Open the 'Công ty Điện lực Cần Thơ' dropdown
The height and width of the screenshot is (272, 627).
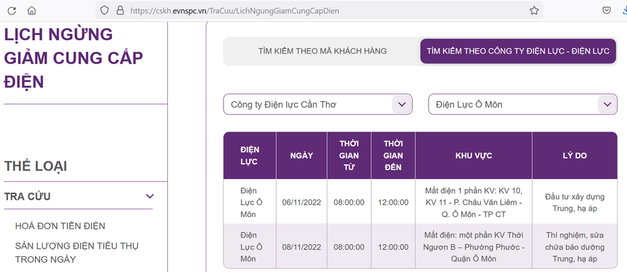[x=317, y=105]
